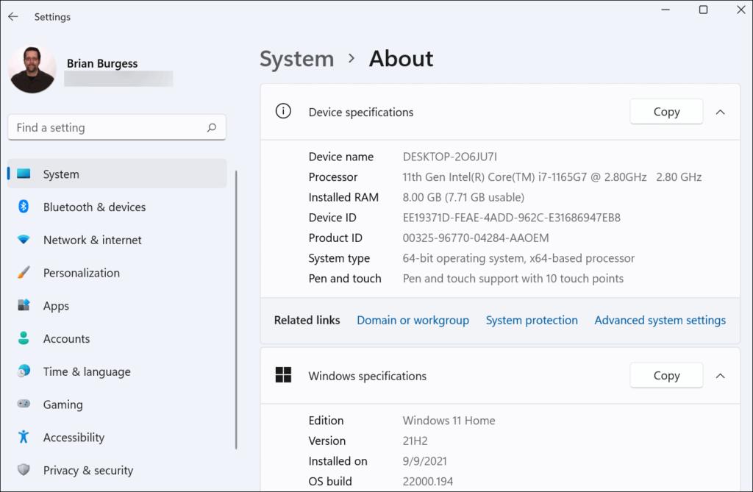Collapse the Device specifications section

(x=720, y=112)
